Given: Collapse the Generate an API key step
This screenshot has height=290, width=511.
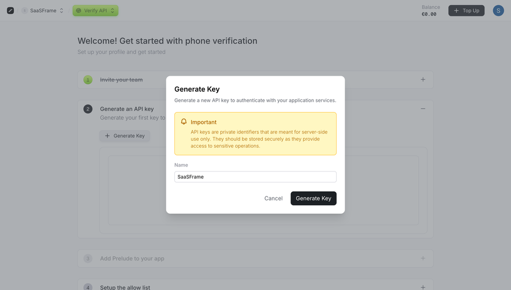Looking at the screenshot, I should point(423,109).
